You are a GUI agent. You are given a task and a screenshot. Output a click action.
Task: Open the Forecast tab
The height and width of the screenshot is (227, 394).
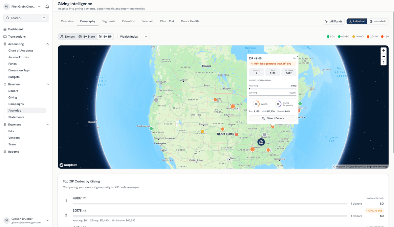coord(147,21)
